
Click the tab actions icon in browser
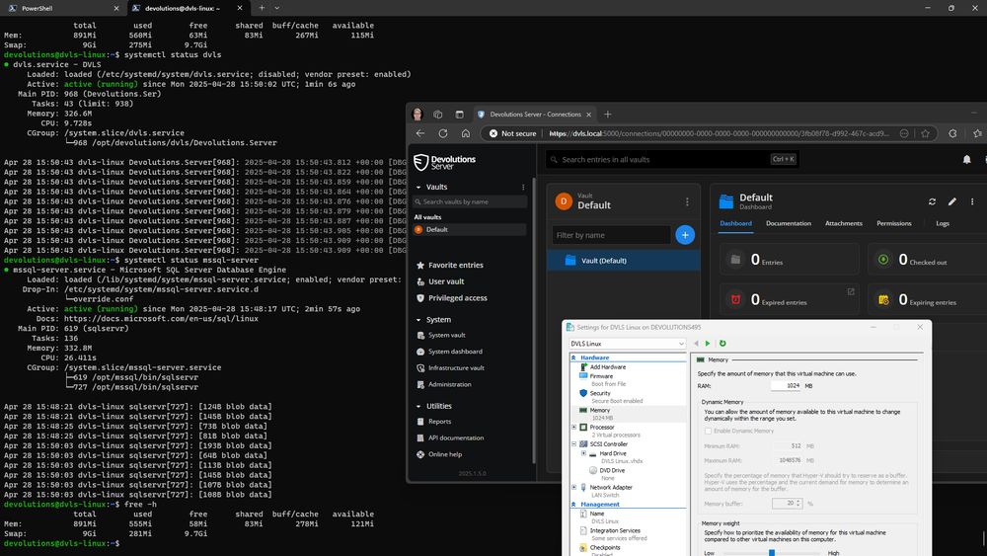[459, 115]
